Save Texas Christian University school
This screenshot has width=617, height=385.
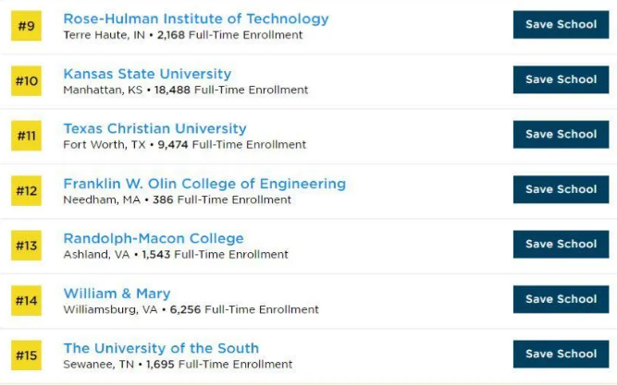click(x=561, y=135)
